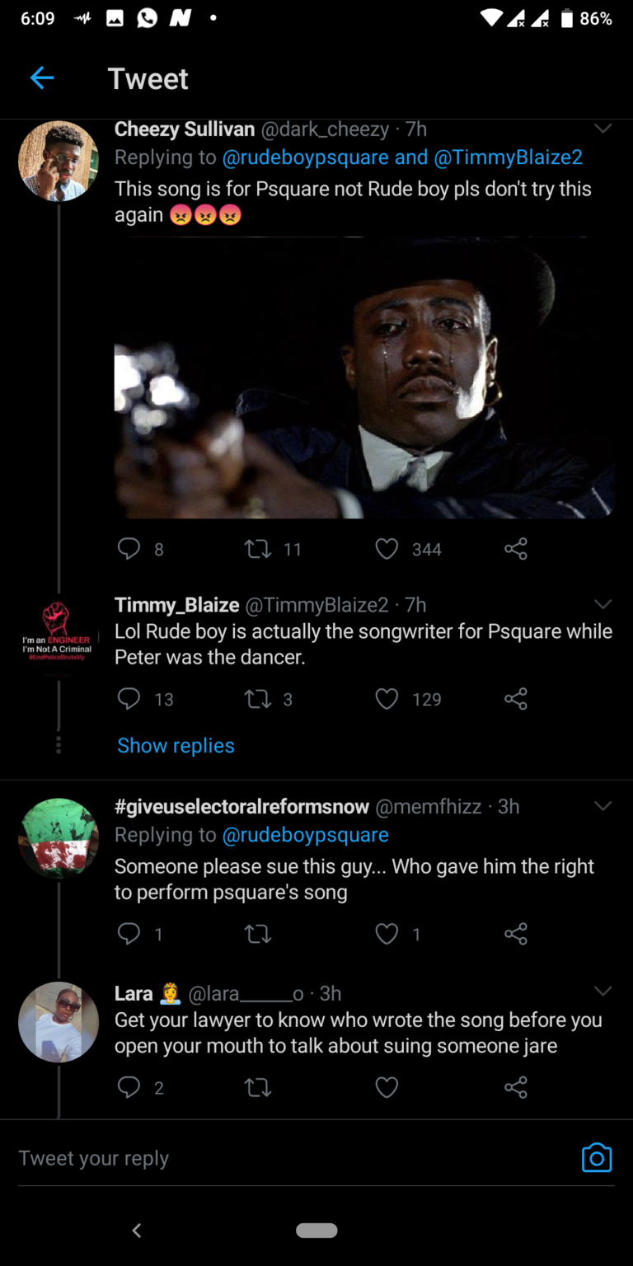Expand the Show replies thread

click(x=176, y=745)
